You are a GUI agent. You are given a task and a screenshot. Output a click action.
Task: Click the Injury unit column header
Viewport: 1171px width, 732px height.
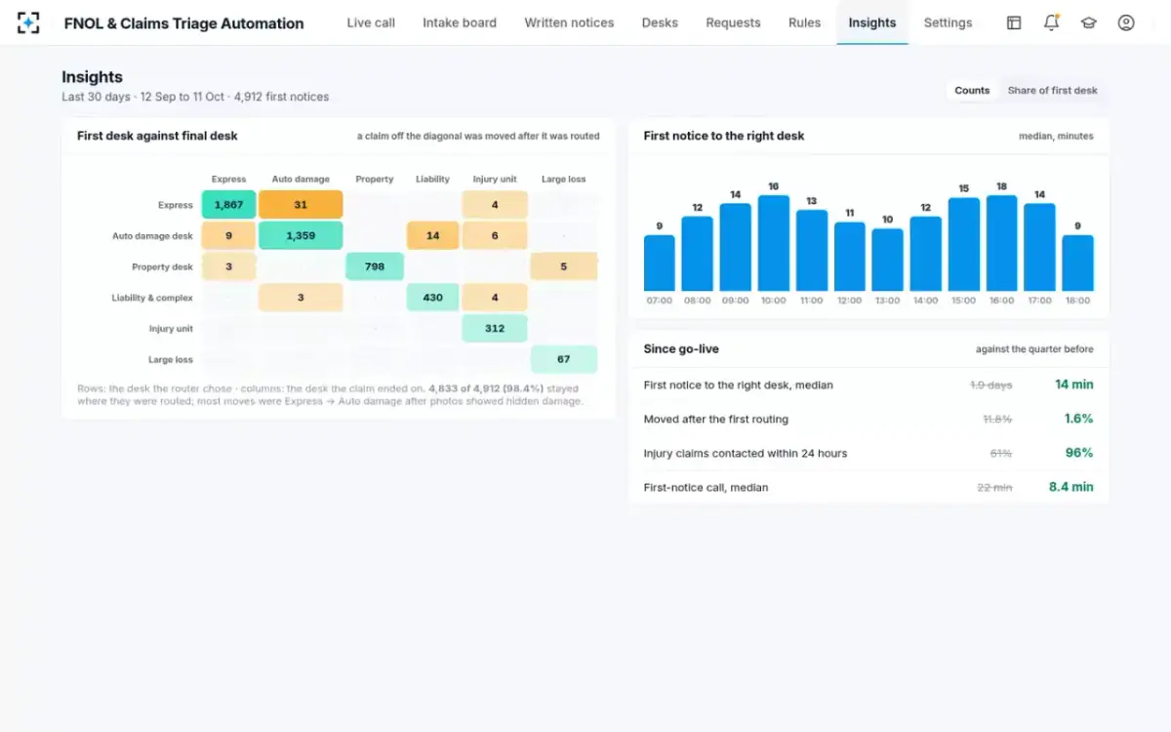click(495, 180)
